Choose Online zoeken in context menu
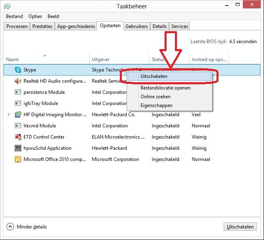Viewport: 264px width, 240px height. pos(169,97)
